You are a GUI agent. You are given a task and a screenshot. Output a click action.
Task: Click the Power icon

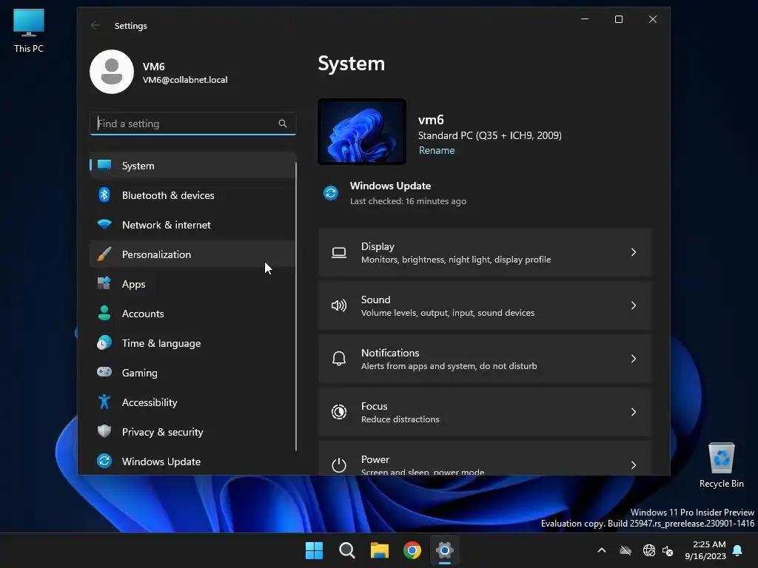[x=339, y=464]
